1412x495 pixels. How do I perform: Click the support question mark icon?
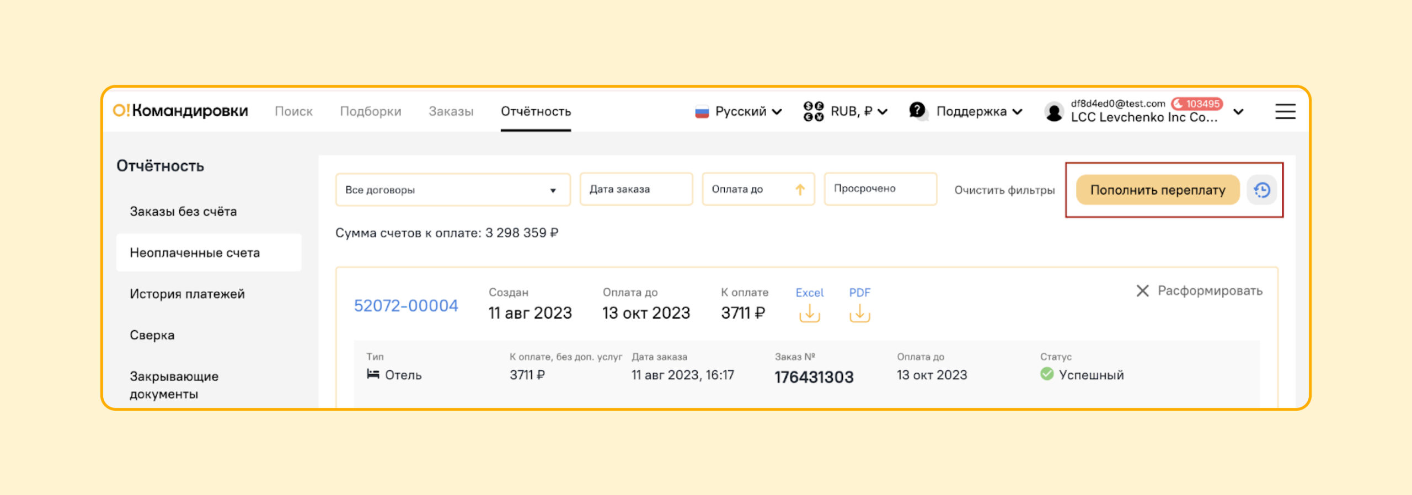917,111
